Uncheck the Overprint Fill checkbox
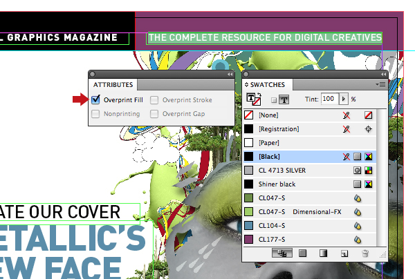The image size is (415, 279). coord(95,99)
